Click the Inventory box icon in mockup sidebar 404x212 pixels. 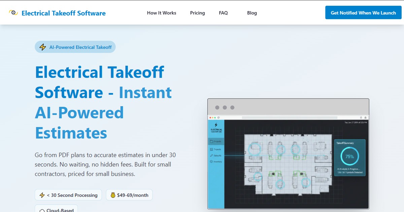pos(211,162)
